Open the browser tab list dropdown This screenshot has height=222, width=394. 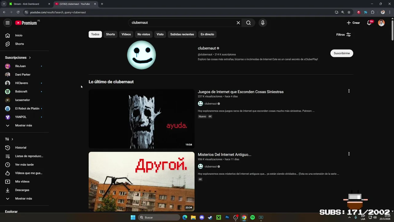[4, 4]
